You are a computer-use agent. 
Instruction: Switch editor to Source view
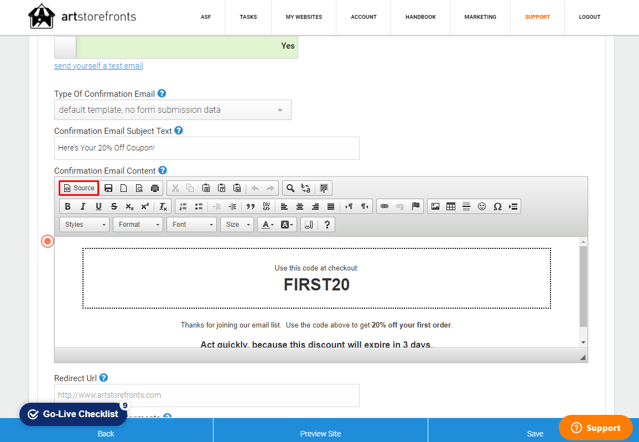click(79, 188)
